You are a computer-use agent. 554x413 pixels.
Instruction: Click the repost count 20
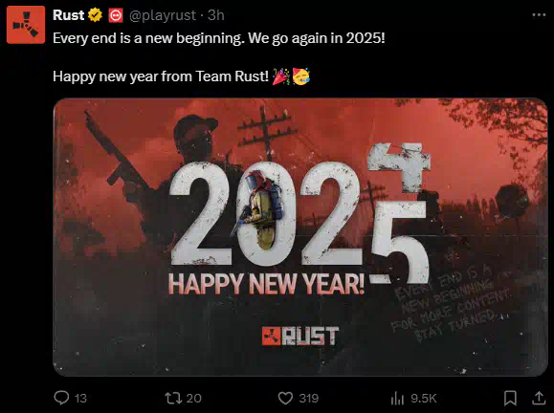[x=193, y=398]
